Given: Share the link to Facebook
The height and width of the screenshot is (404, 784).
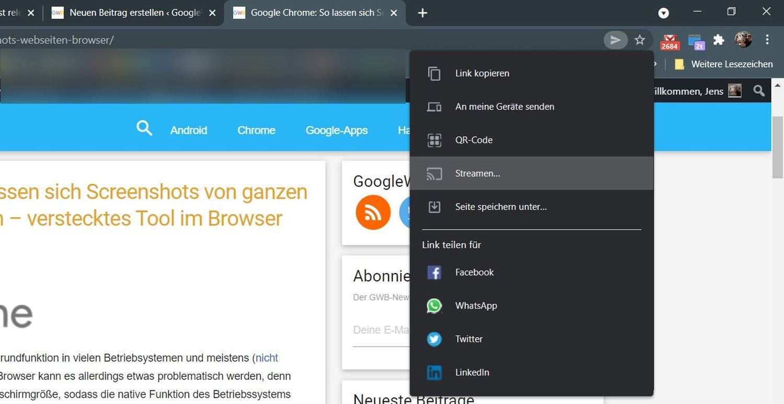Looking at the screenshot, I should [474, 272].
